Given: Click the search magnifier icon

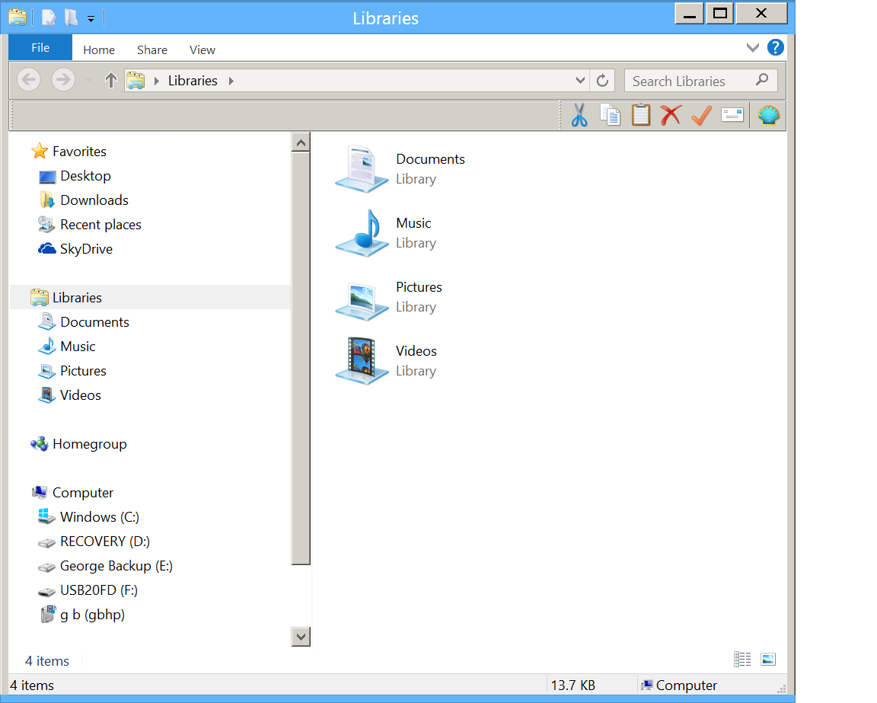Looking at the screenshot, I should (762, 80).
